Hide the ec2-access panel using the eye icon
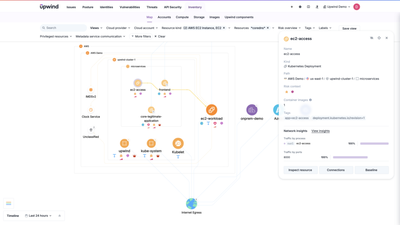 tap(371, 38)
